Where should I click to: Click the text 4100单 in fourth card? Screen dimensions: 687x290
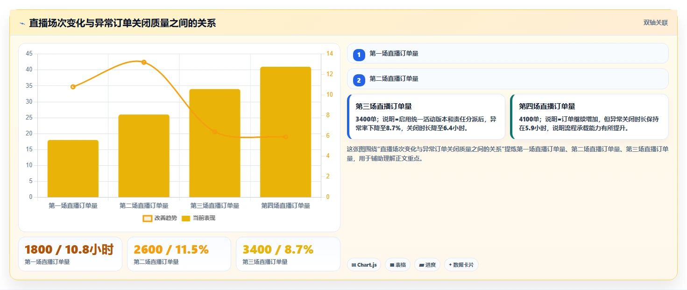[x=529, y=120]
